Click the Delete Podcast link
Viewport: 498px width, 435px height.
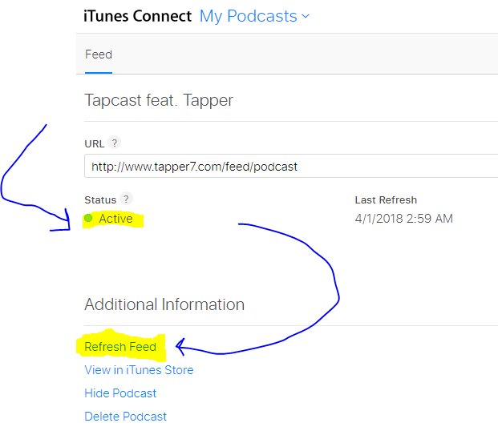[x=125, y=417]
